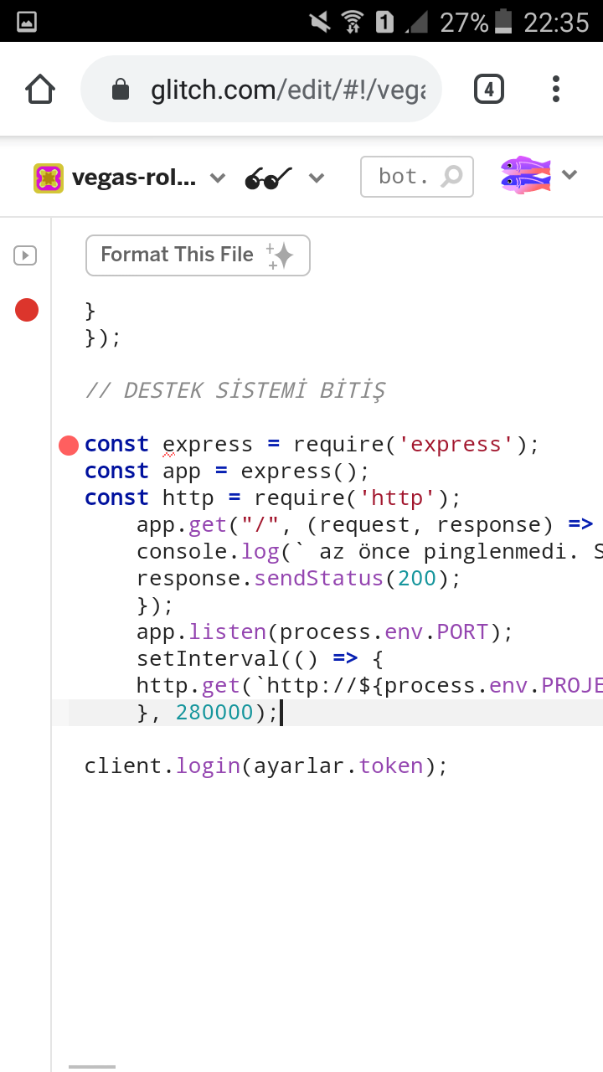Image resolution: width=603 pixels, height=1072 pixels.
Task: Tap the magnifier icon in the search box
Action: pyautogui.click(x=452, y=177)
